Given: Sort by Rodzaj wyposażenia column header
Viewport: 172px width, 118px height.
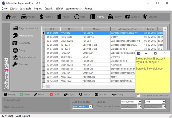Looking at the screenshot, I should click(x=127, y=29).
